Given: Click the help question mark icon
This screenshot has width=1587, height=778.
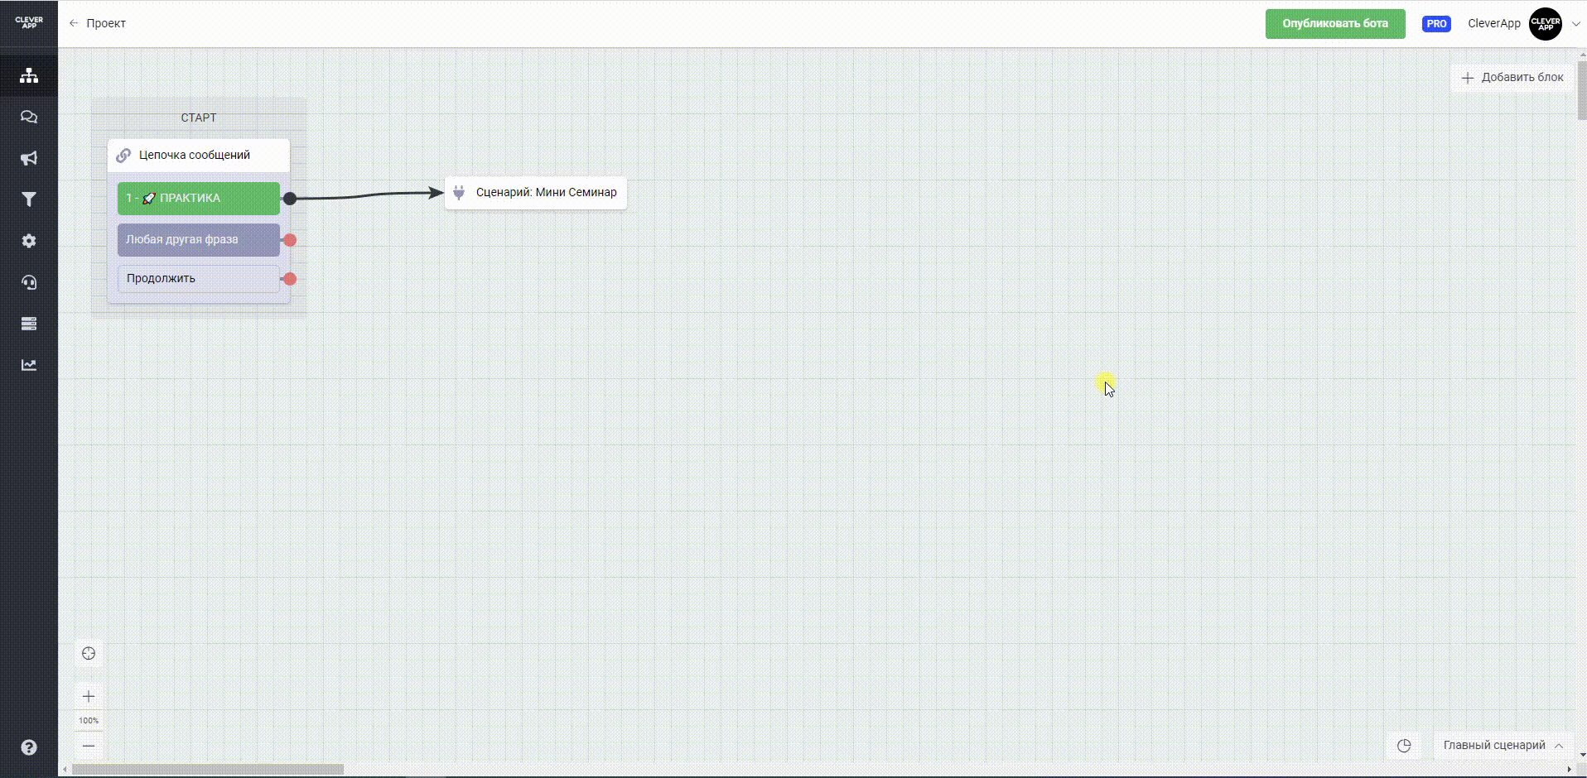Looking at the screenshot, I should [29, 747].
